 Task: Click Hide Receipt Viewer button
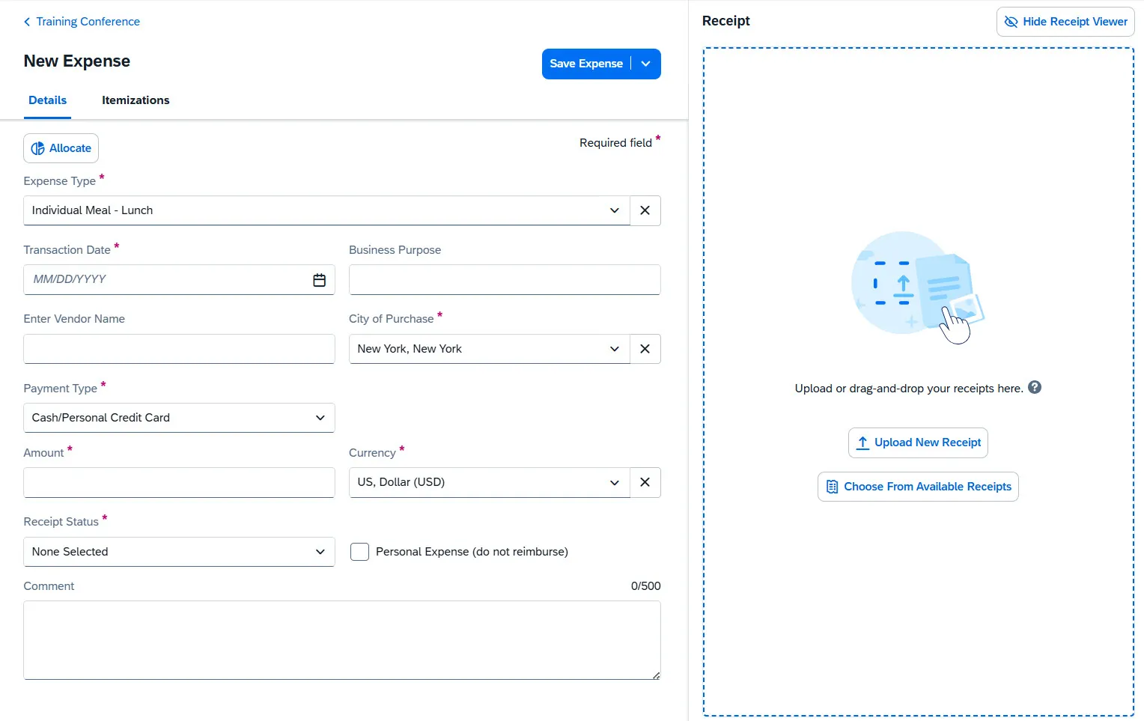click(1065, 22)
